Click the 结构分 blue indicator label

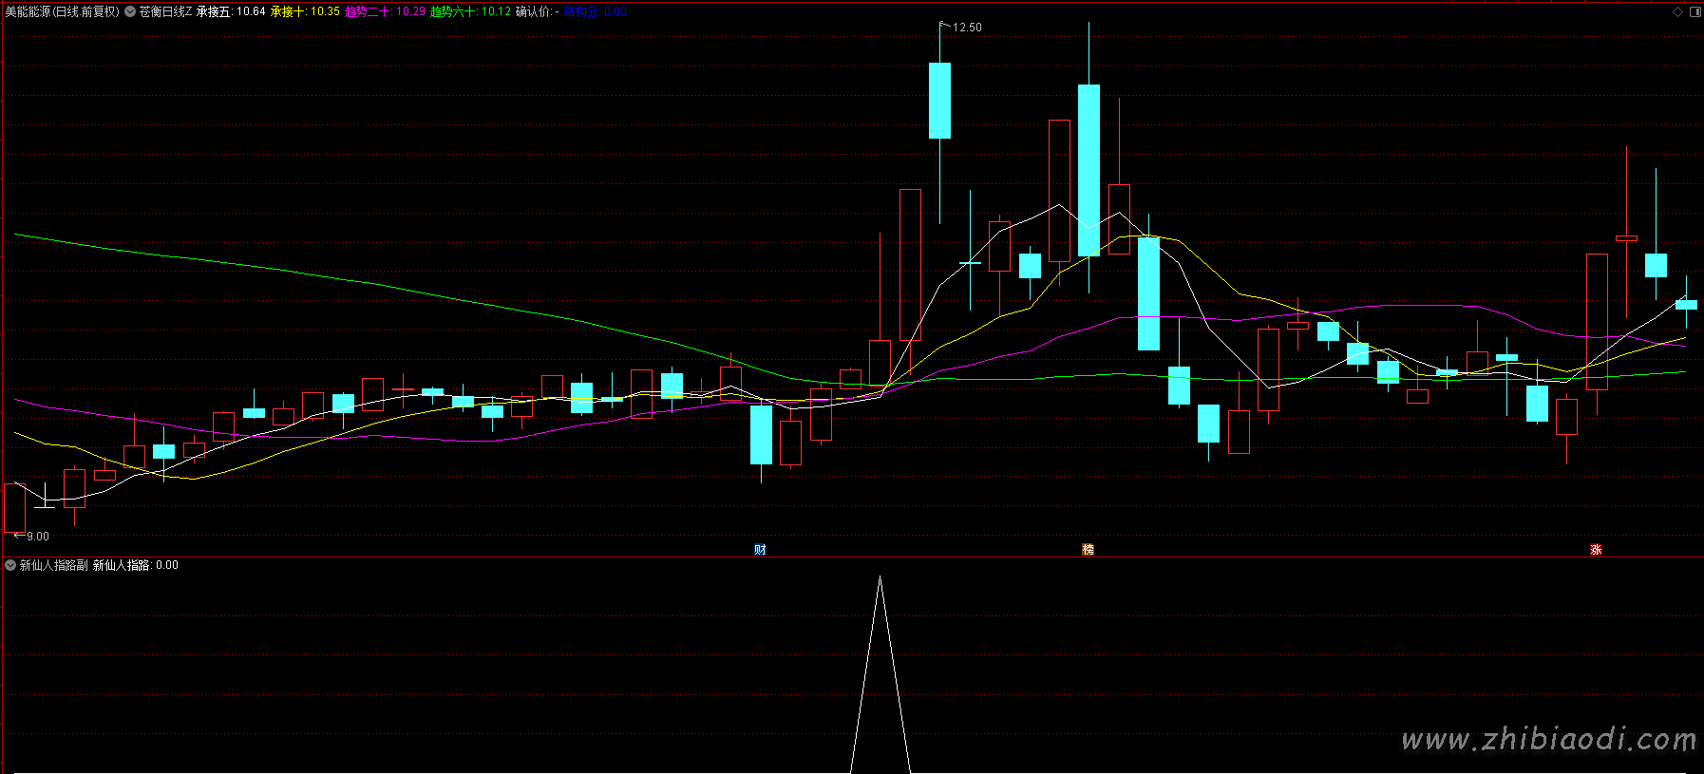click(595, 11)
